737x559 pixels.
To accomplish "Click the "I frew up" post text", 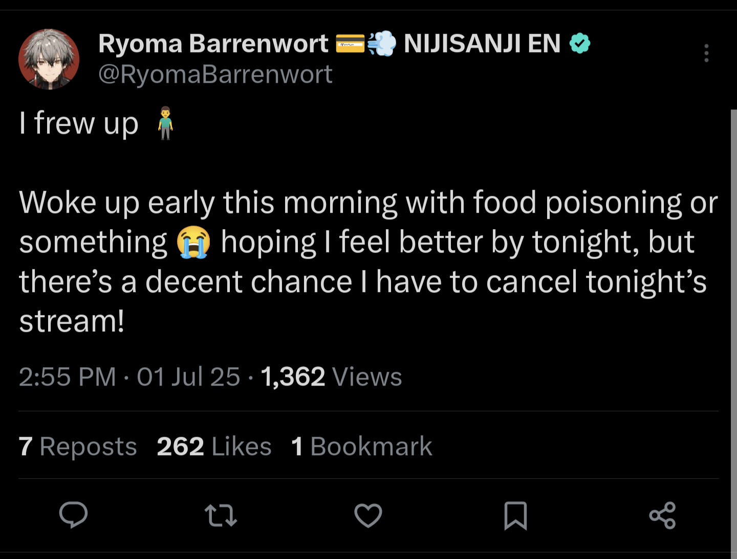I will 79,123.
